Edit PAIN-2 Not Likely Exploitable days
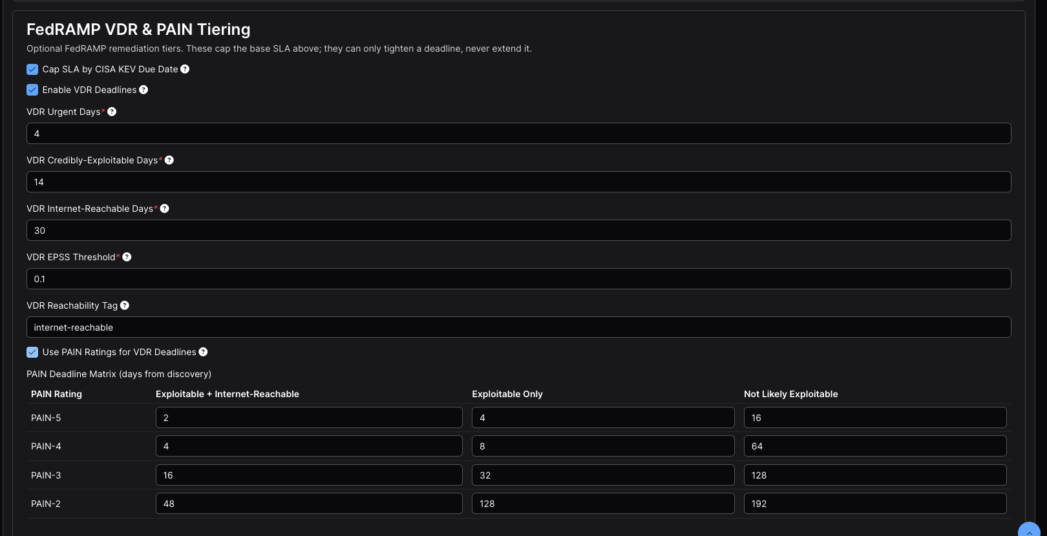This screenshot has height=536, width=1047. coord(875,504)
